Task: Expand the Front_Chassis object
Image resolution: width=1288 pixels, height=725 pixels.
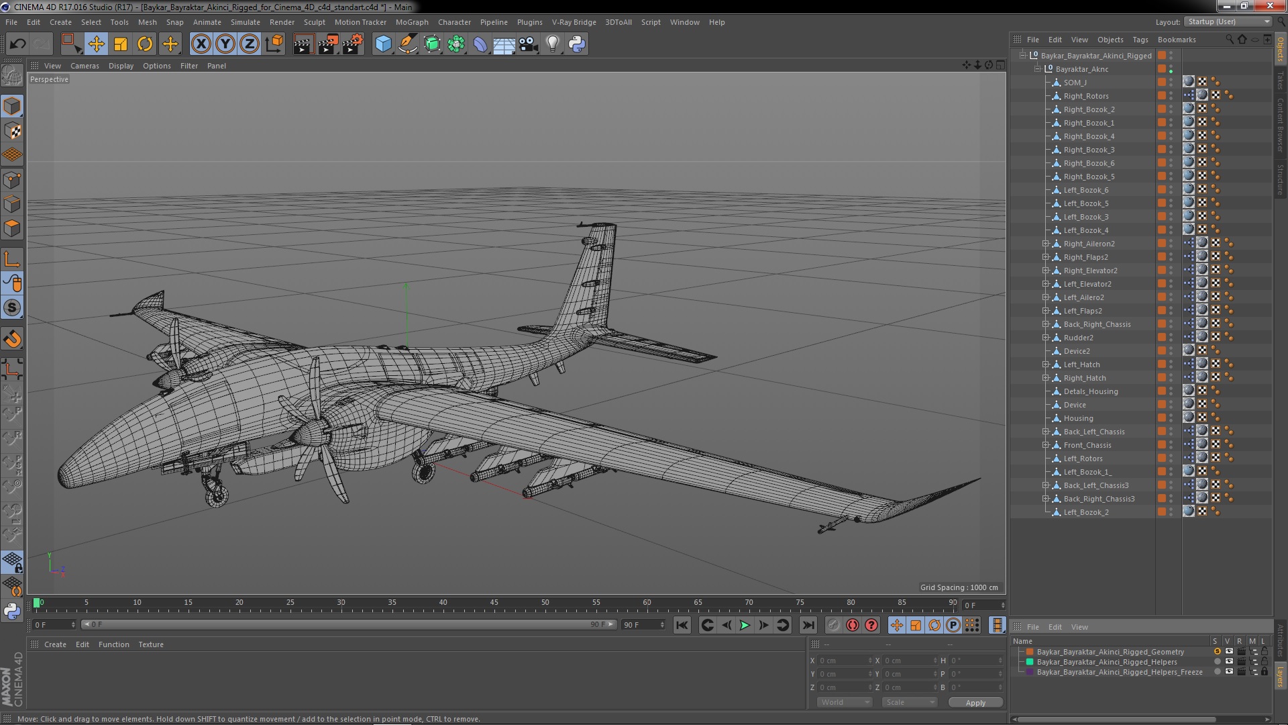Action: pyautogui.click(x=1045, y=445)
